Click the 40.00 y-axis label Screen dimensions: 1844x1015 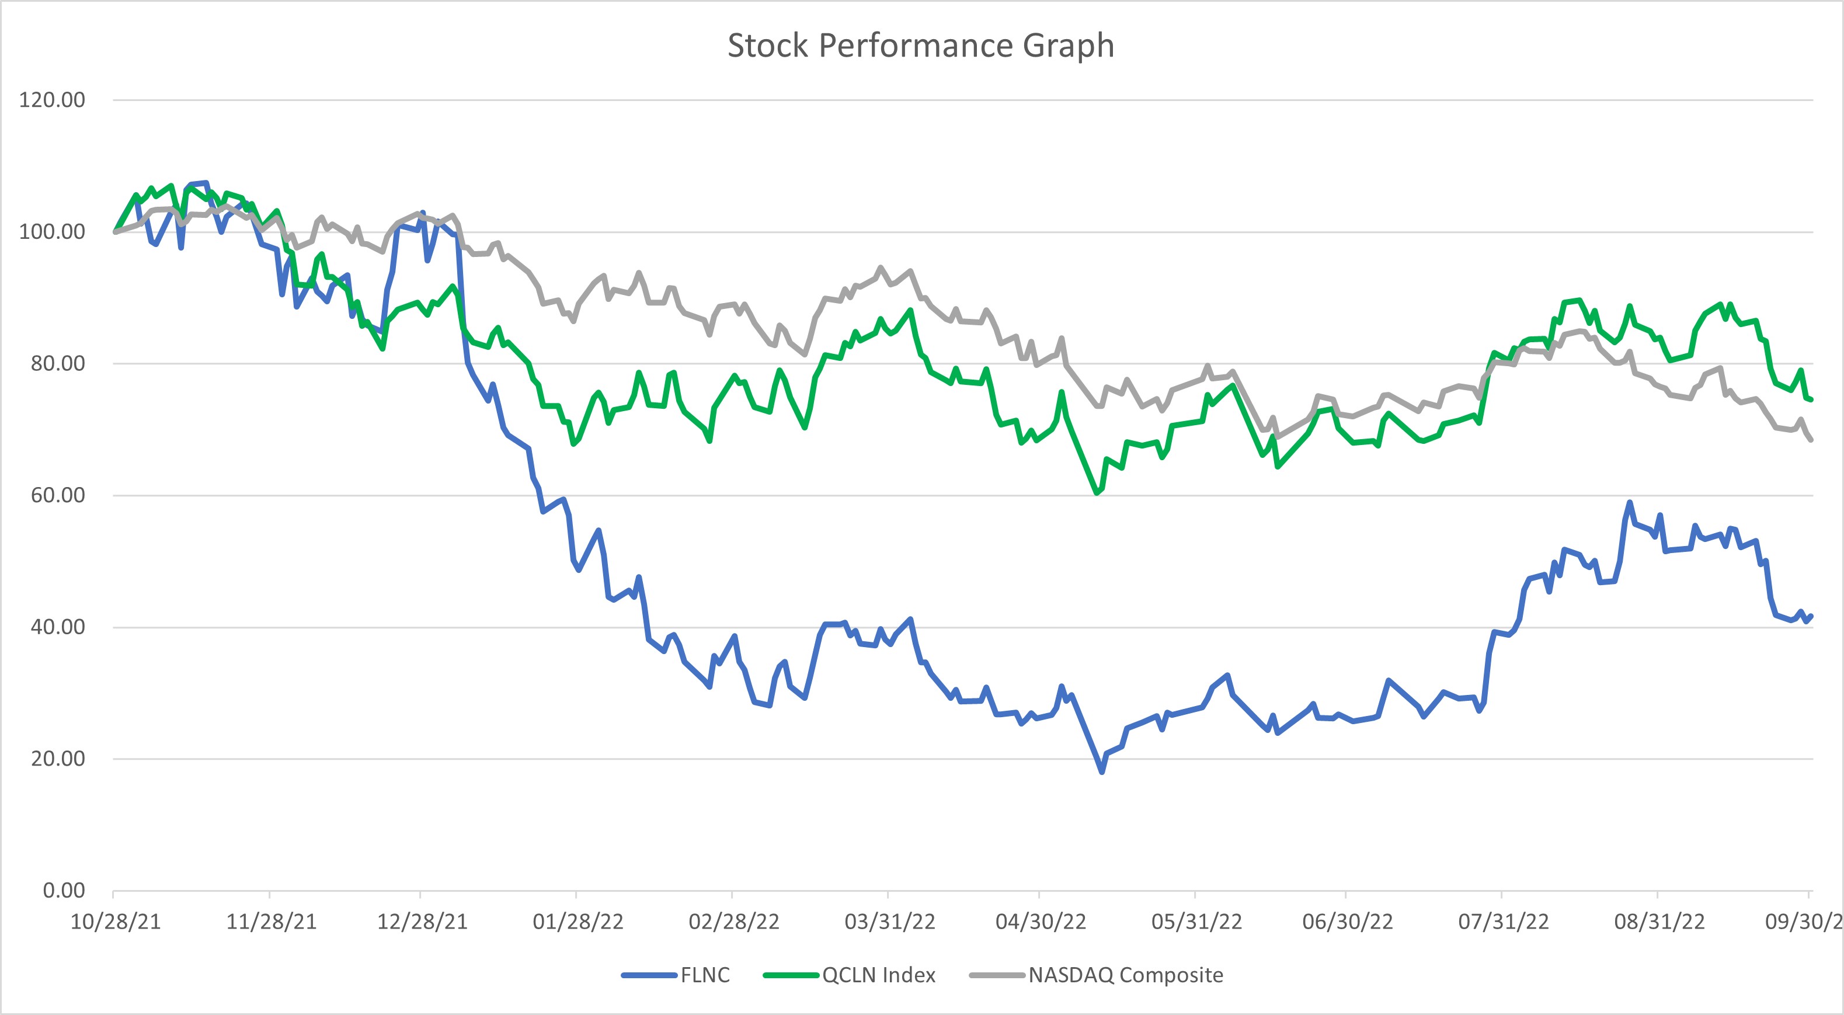coord(57,626)
